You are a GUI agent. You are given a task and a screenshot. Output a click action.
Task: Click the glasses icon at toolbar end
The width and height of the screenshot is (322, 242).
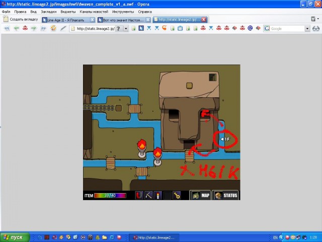pyautogui.click(x=316, y=29)
